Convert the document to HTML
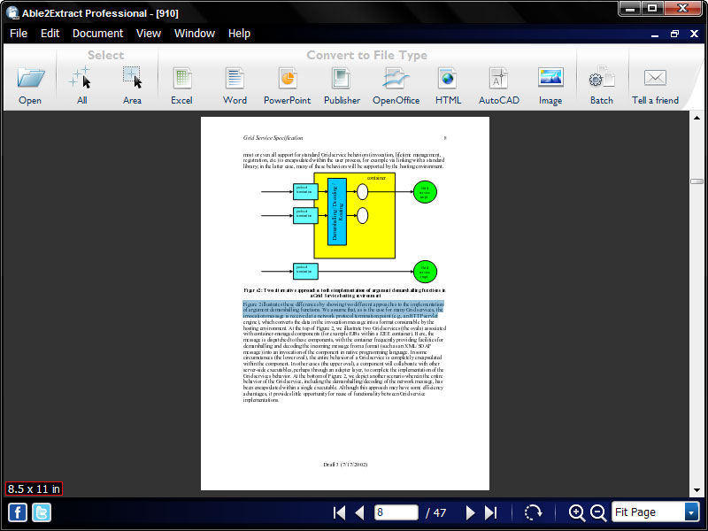Viewport: 708px width, 531px height. 448,80
